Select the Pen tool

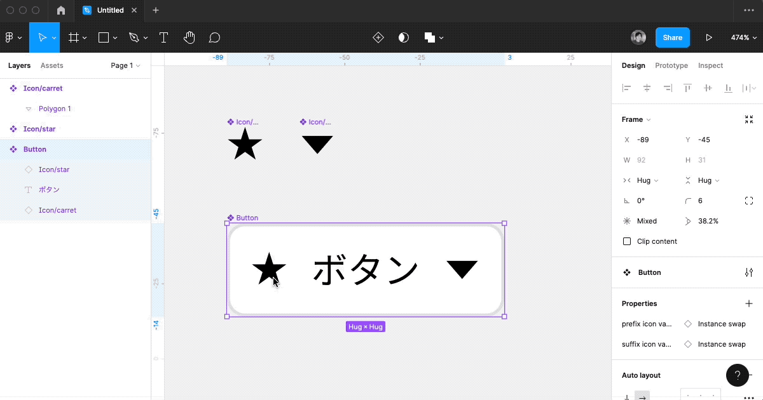click(x=134, y=37)
